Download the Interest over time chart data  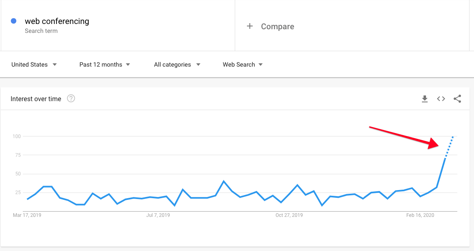(425, 99)
